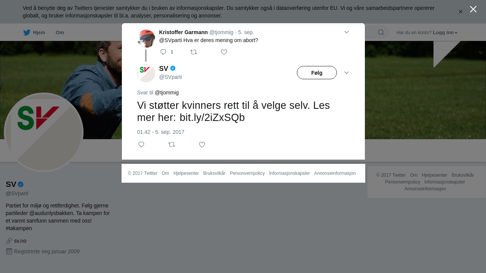Visit the sv.no website link
The width and height of the screenshot is (486, 273).
[x=20, y=241]
